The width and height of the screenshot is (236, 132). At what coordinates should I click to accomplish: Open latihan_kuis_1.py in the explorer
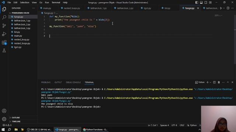(22, 21)
